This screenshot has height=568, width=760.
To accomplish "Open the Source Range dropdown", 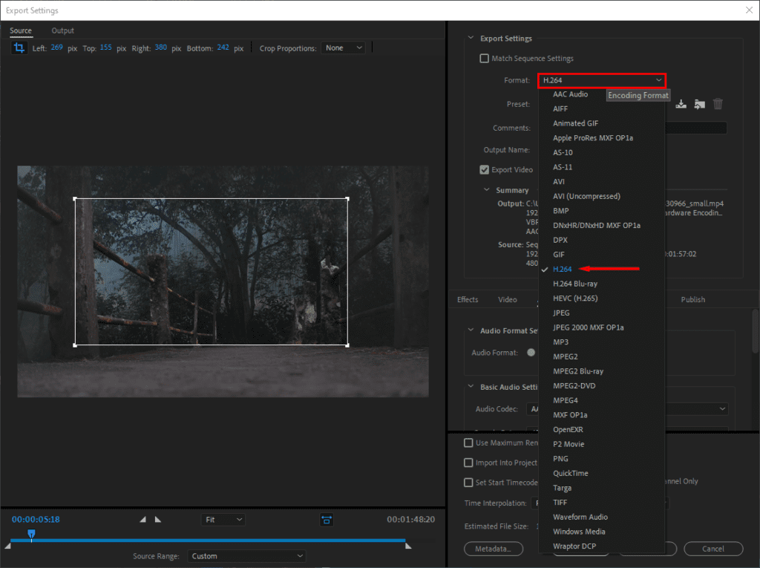I will [247, 556].
